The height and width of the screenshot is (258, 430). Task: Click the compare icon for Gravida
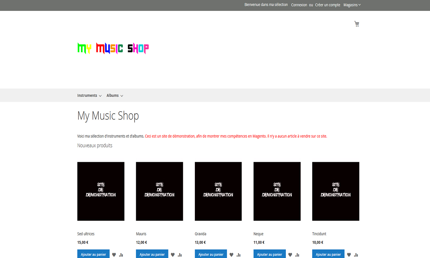[x=239, y=254]
